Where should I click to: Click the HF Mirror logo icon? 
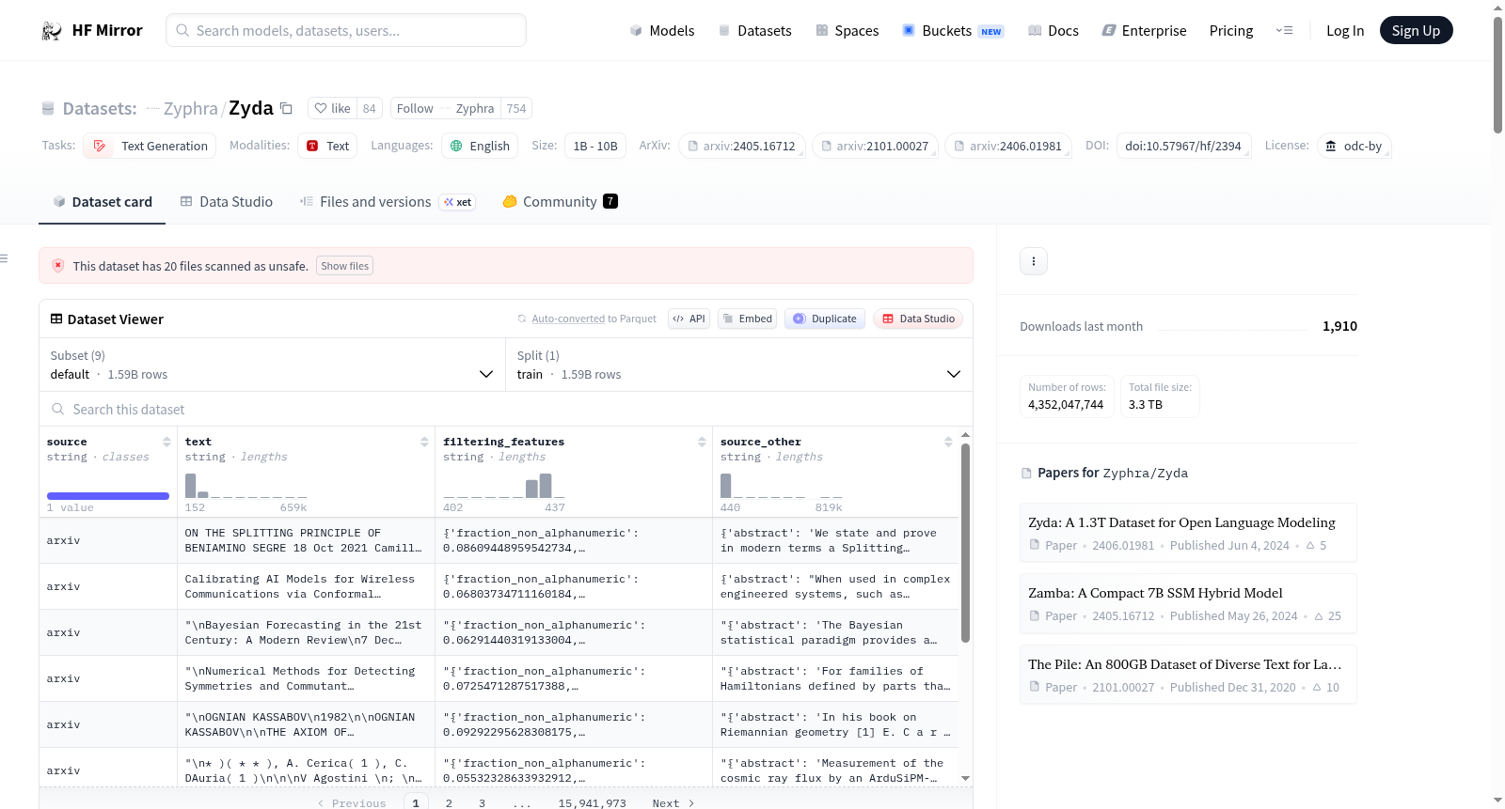click(x=52, y=31)
